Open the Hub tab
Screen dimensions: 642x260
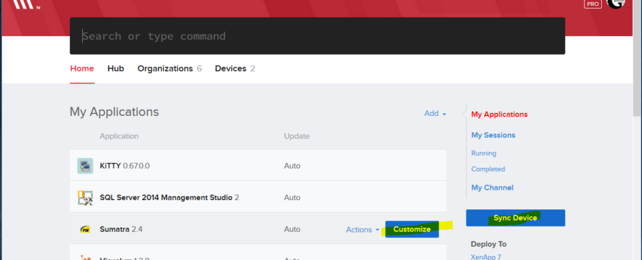pos(115,69)
